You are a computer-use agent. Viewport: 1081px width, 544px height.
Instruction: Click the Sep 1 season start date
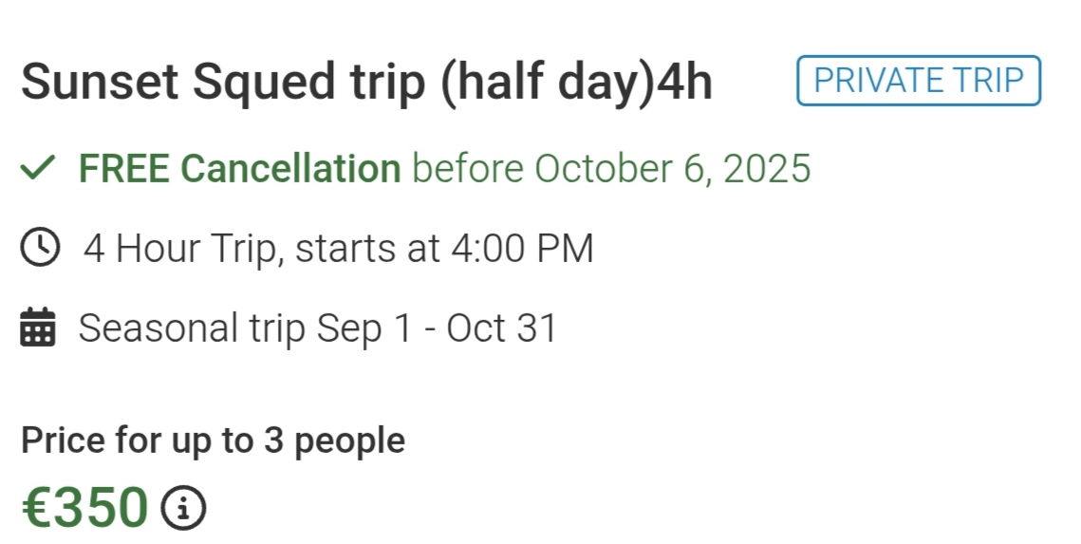click(363, 328)
